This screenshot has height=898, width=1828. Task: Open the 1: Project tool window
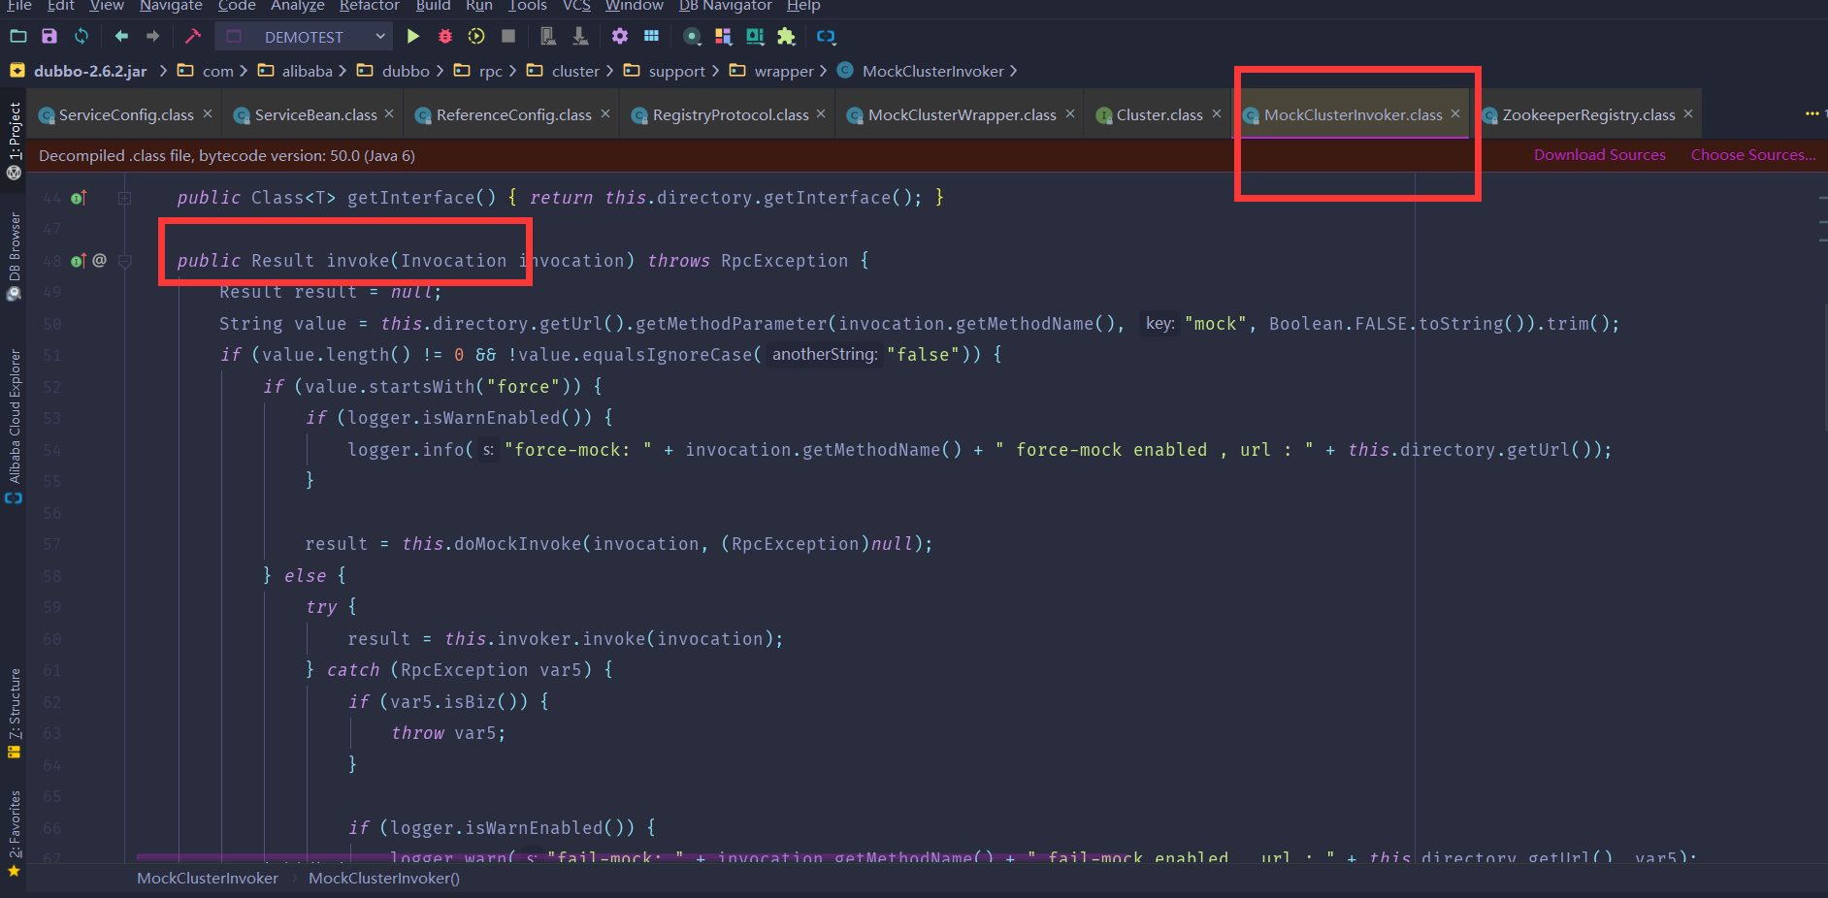coord(14,141)
